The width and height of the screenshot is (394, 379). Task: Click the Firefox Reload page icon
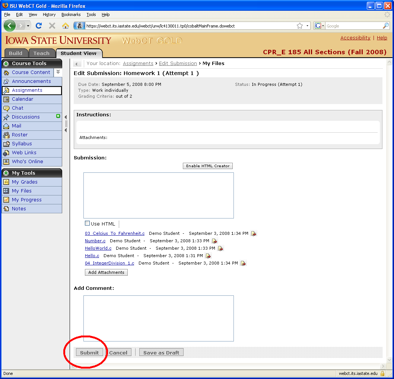(x=38, y=26)
